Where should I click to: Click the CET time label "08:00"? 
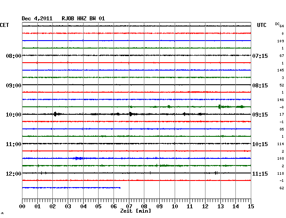(14, 56)
